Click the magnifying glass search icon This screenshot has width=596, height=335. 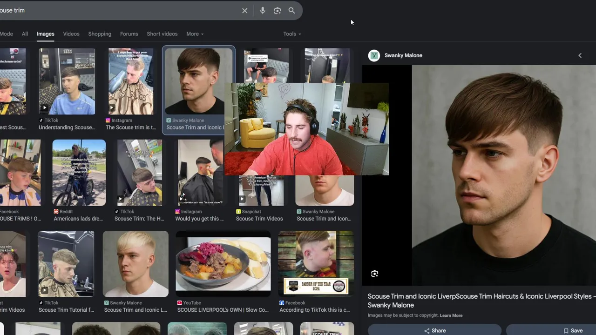[x=291, y=10]
